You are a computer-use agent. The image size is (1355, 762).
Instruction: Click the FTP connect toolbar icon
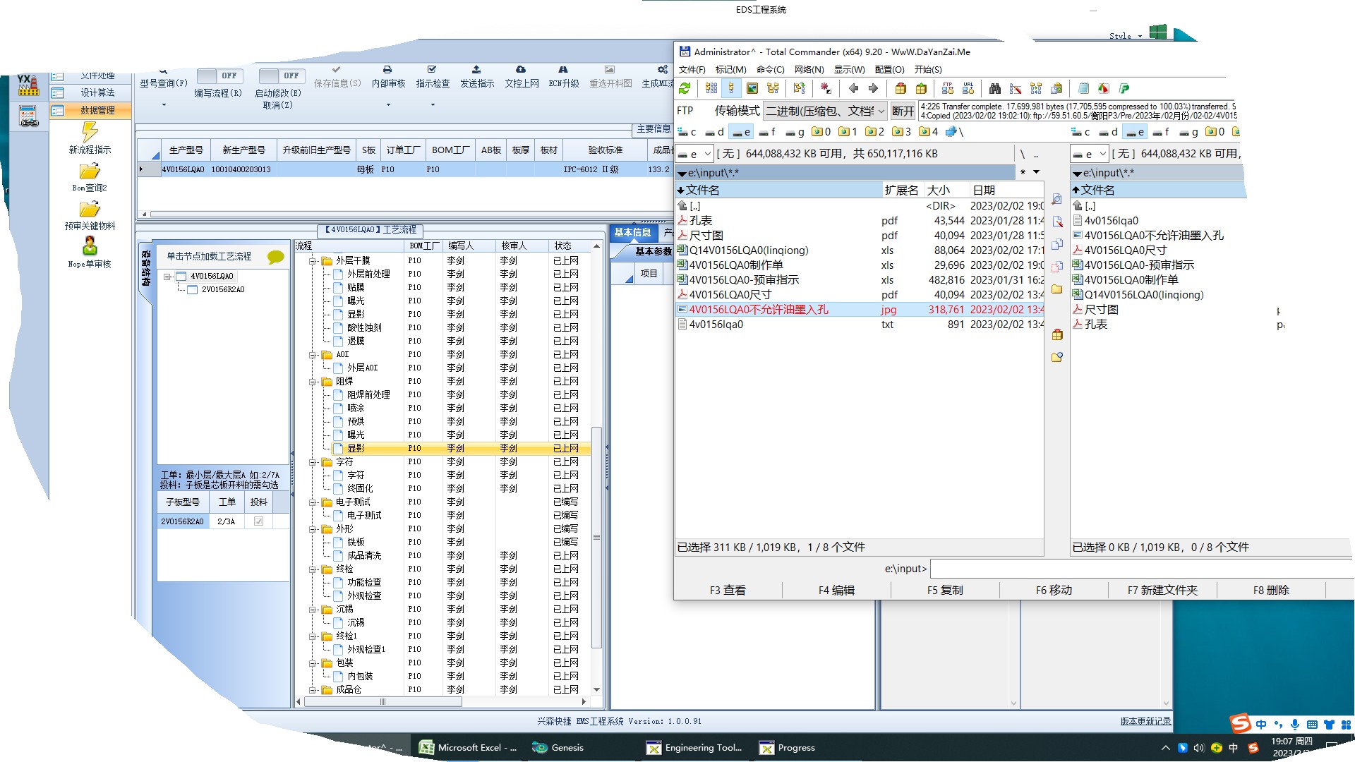click(x=948, y=88)
